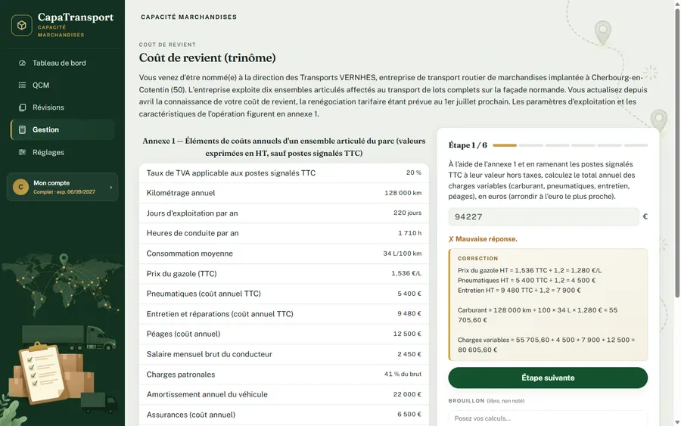Viewport: 681px width, 426px height.
Task: Click the 'Assurances (coût annuel)' label
Action: (191, 415)
